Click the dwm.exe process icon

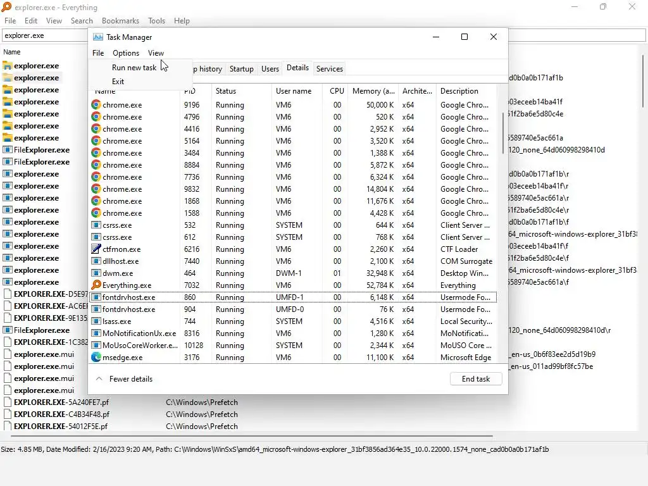(x=96, y=273)
